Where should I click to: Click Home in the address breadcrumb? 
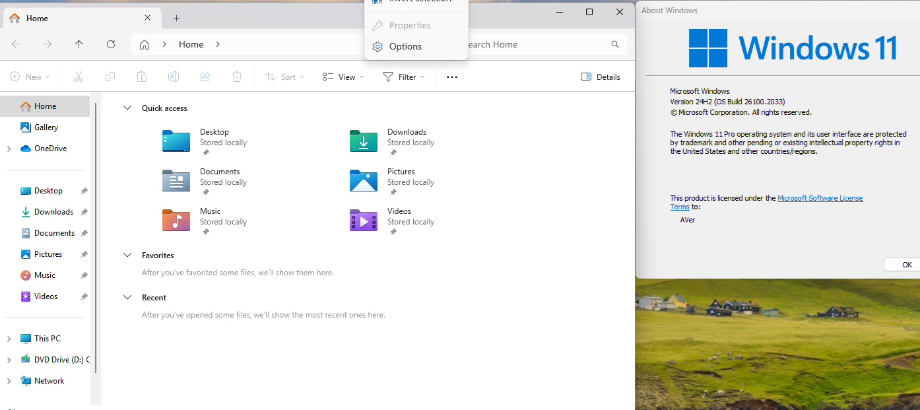click(x=191, y=44)
